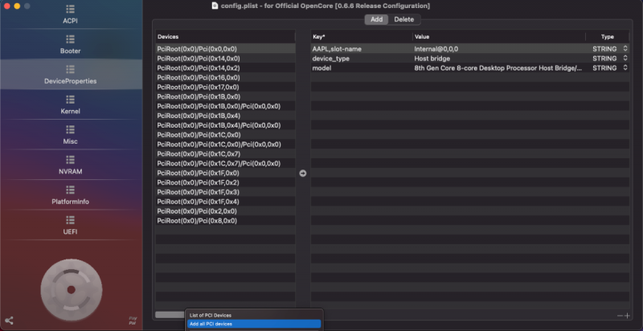Click the Internal@0,0,0 value cell
The width and height of the screenshot is (643, 331).
(x=499, y=49)
